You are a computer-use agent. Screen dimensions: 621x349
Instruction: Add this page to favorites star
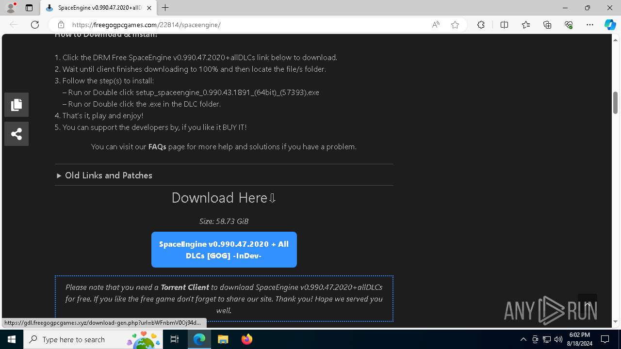click(455, 25)
